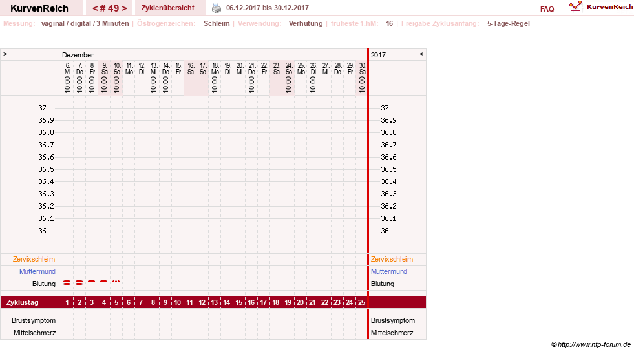
Task: Select cycle day 25 in Zyklustag row
Action: (361, 302)
